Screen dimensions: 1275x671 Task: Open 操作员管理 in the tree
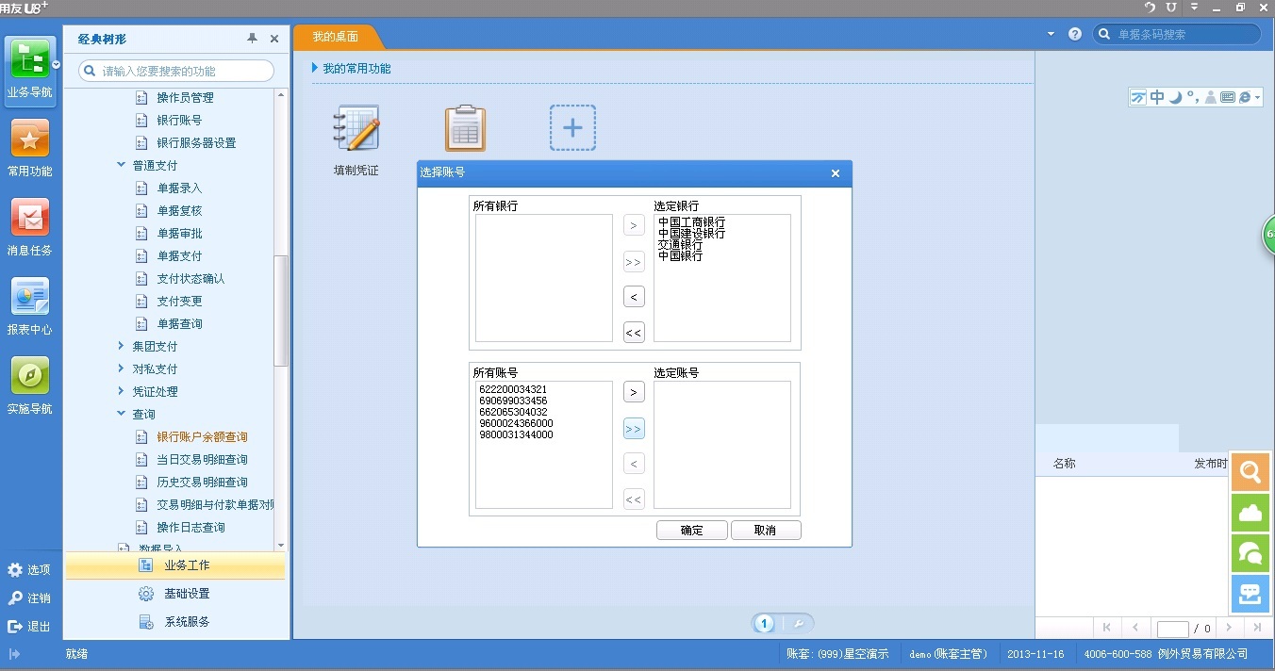point(185,98)
